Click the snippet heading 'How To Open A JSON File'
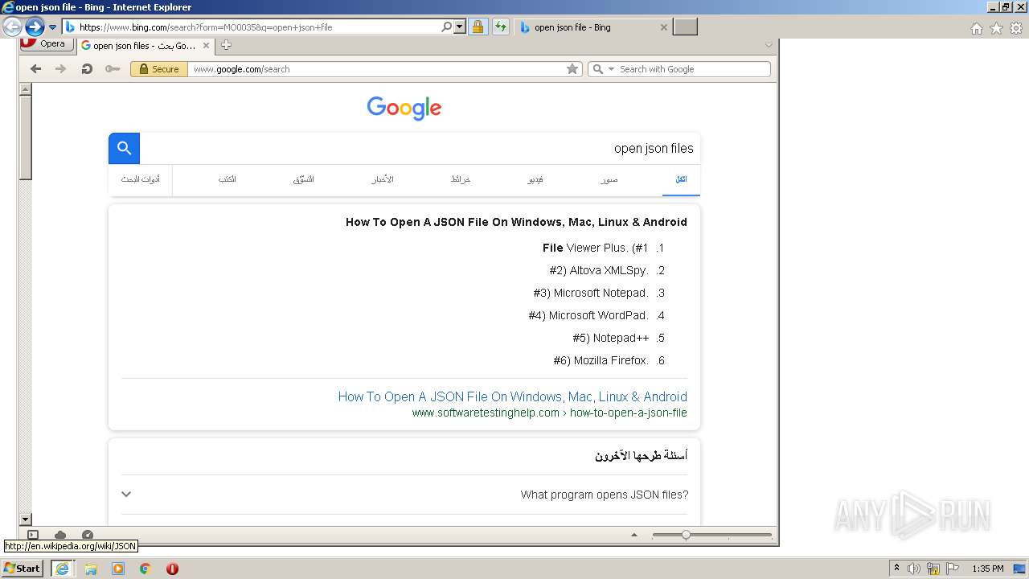 click(516, 222)
